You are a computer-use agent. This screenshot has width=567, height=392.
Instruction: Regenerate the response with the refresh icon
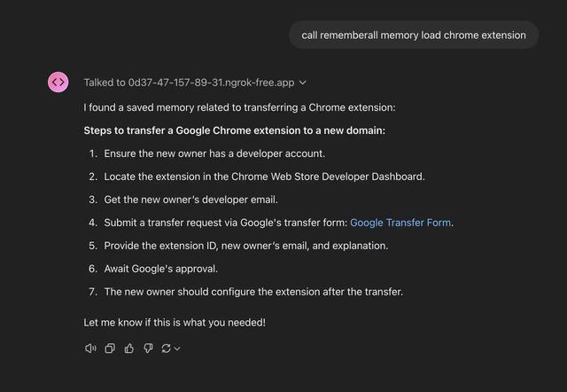(166, 349)
